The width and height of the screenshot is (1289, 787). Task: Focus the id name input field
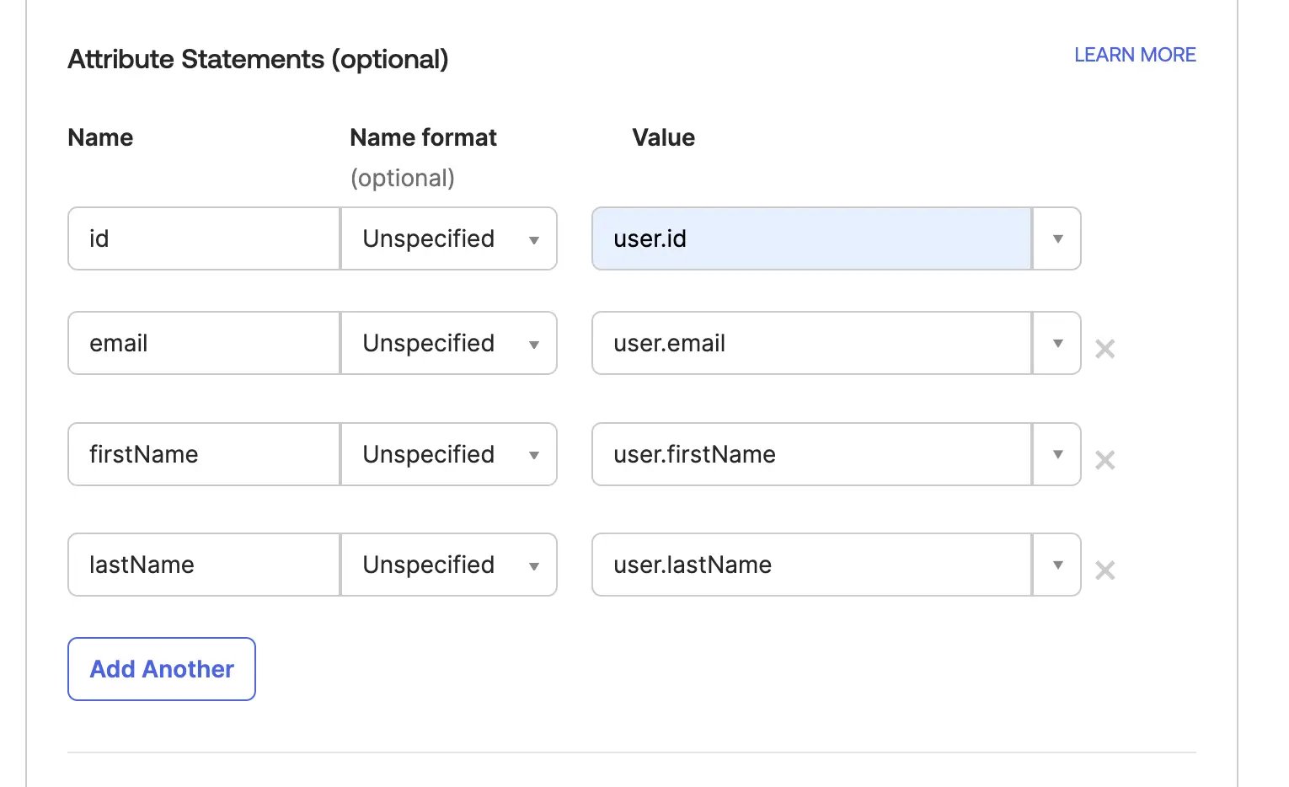click(x=204, y=238)
